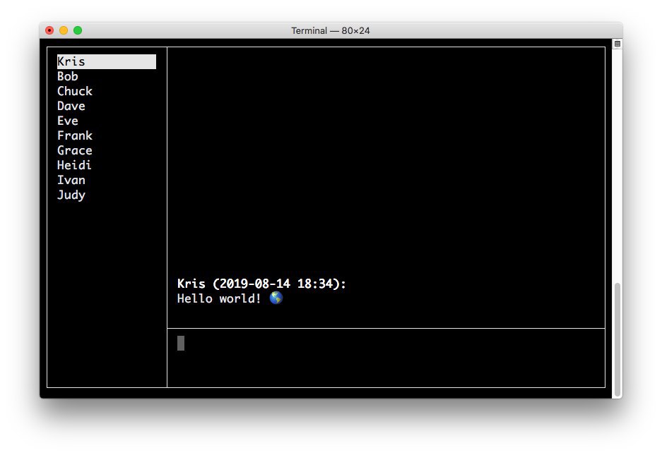Select Bob in the contact list
The image size is (662, 455).
[x=68, y=76]
